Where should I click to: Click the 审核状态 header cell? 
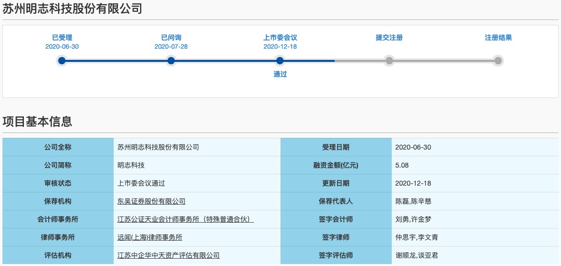click(58, 183)
